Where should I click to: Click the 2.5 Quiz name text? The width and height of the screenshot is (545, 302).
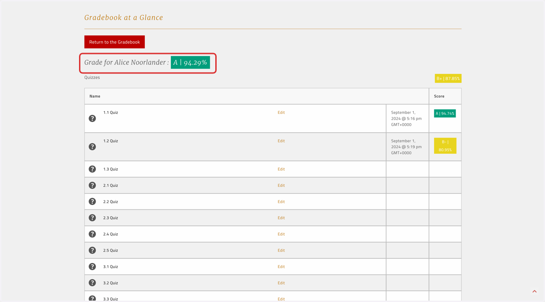point(110,250)
